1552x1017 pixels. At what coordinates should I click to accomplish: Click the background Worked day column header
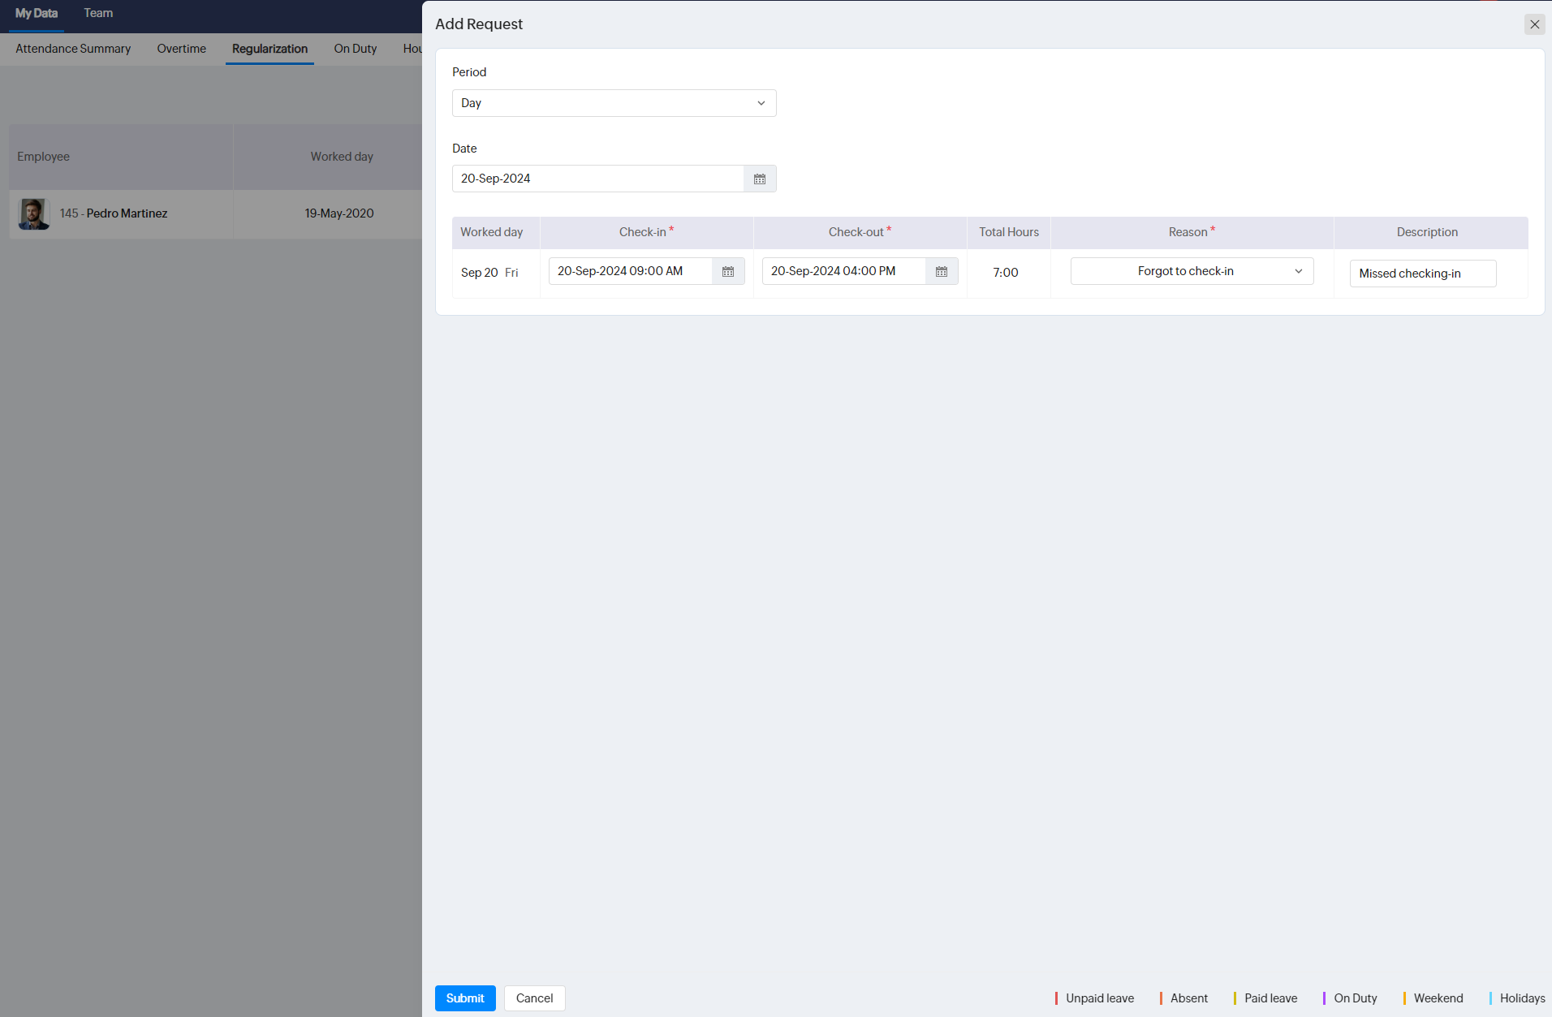[342, 157]
